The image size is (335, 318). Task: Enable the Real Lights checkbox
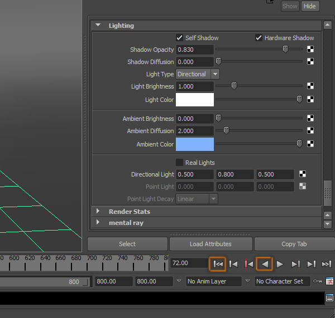180,163
